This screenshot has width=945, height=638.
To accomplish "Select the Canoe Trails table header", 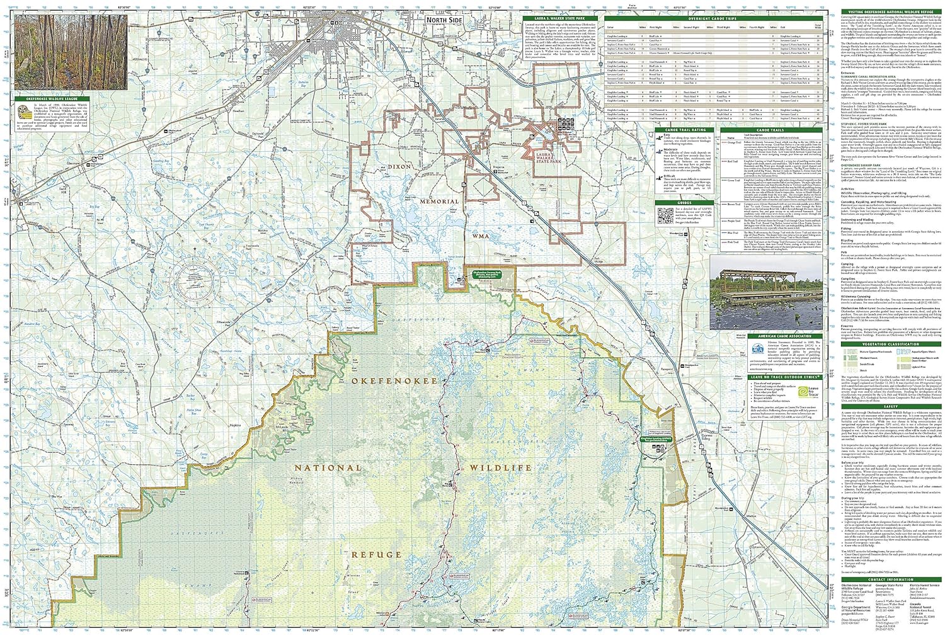I will (x=770, y=130).
